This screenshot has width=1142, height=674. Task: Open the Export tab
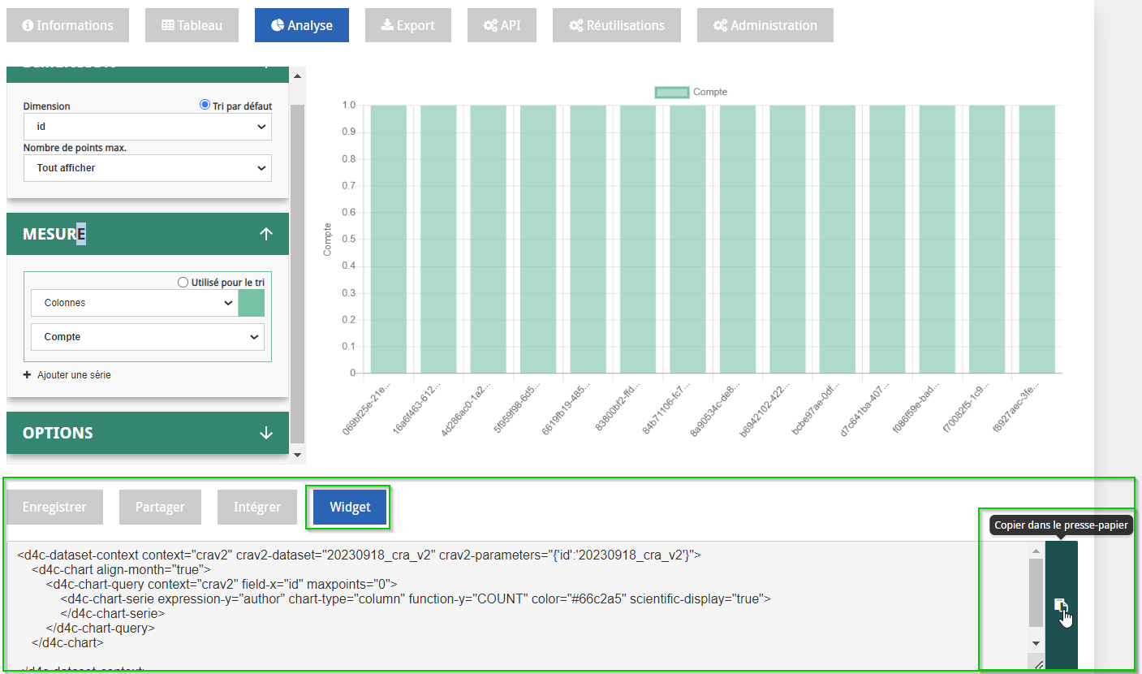click(407, 25)
